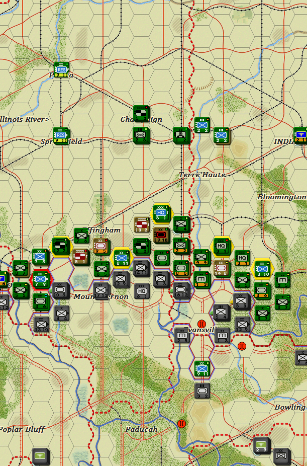The width and height of the screenshot is (307, 466).
Task: Select the green 8-2 army counter
Action: 141,247
